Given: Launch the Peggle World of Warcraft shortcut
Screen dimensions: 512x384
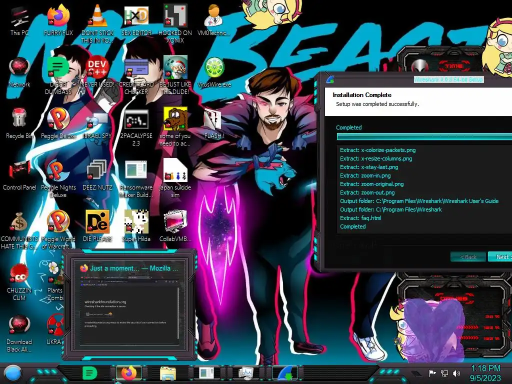Looking at the screenshot, I should [58, 230].
